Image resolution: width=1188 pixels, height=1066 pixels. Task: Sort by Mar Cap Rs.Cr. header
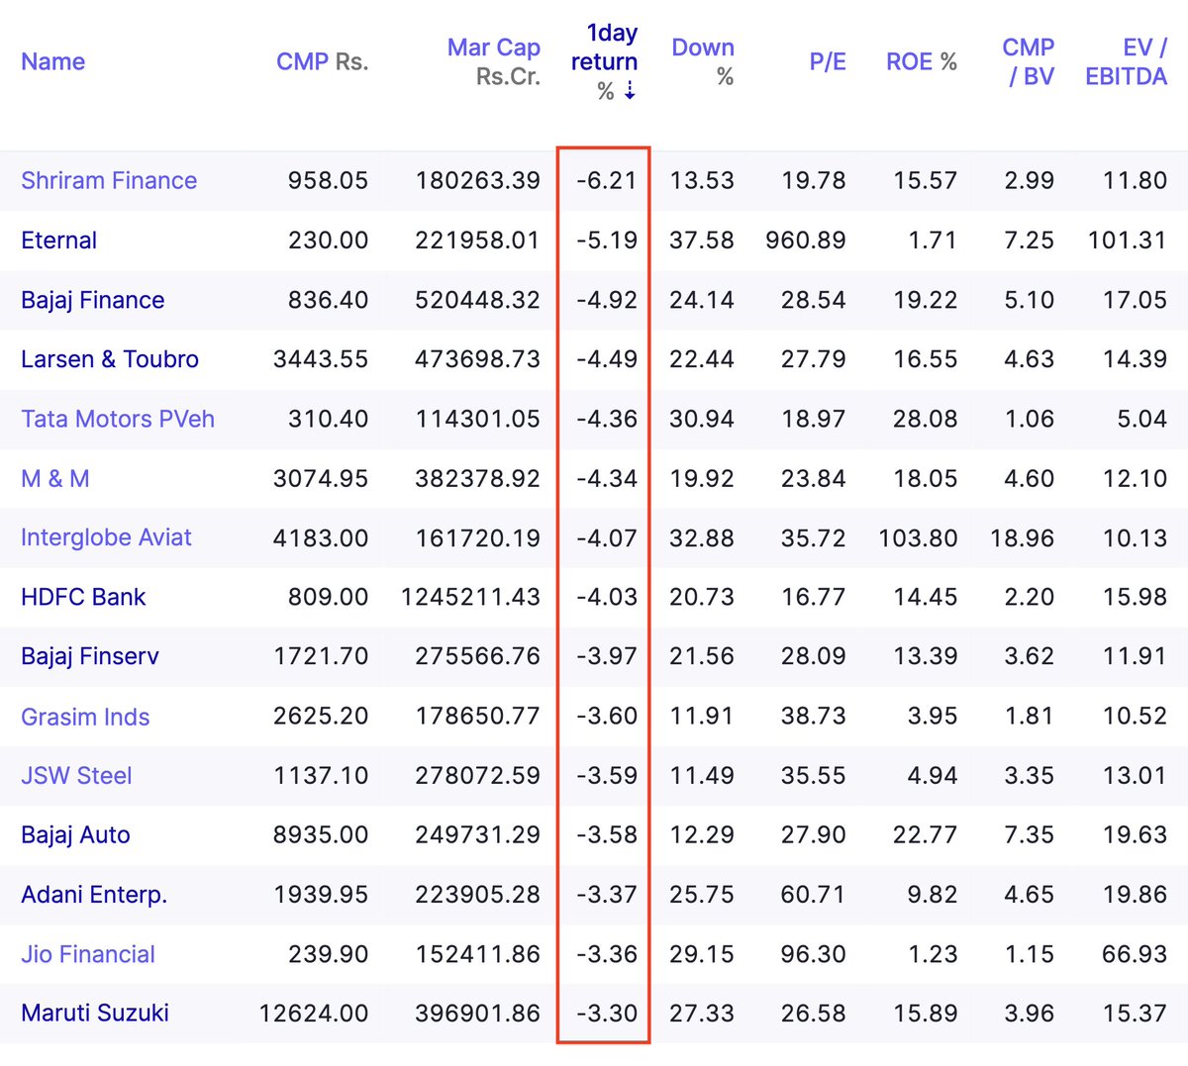(493, 61)
